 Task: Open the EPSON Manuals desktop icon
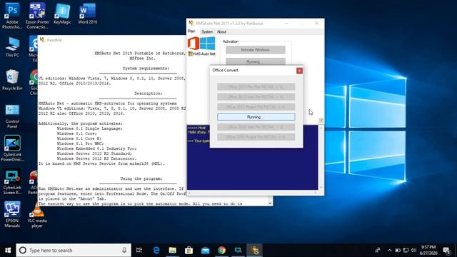[12, 214]
